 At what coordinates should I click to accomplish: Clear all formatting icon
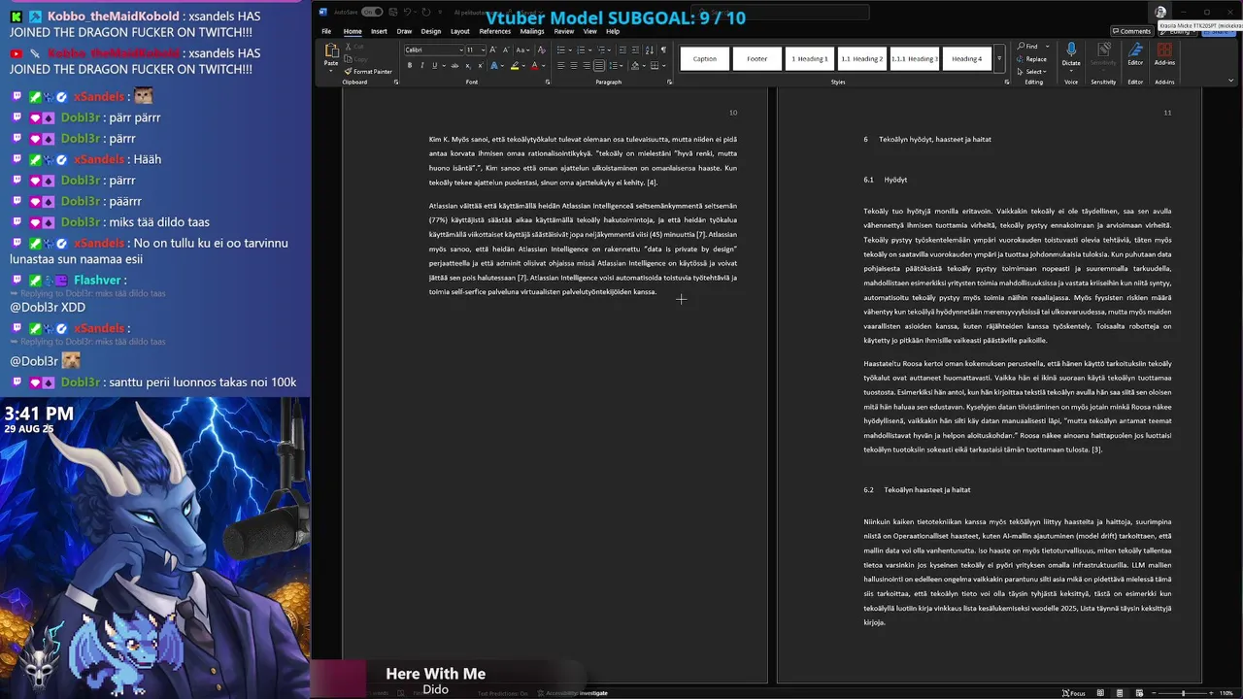[541, 50]
